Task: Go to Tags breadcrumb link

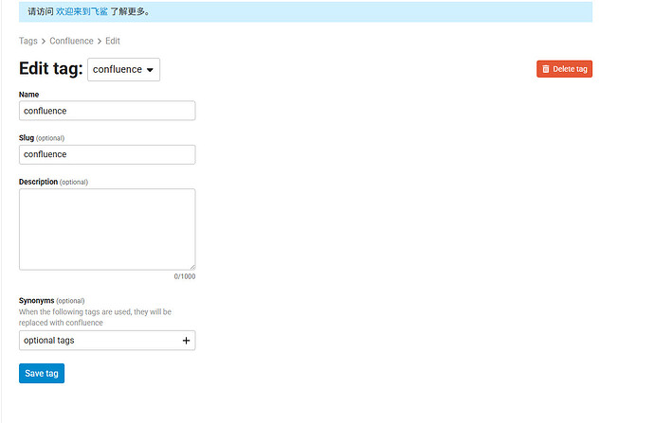Action: [x=27, y=41]
